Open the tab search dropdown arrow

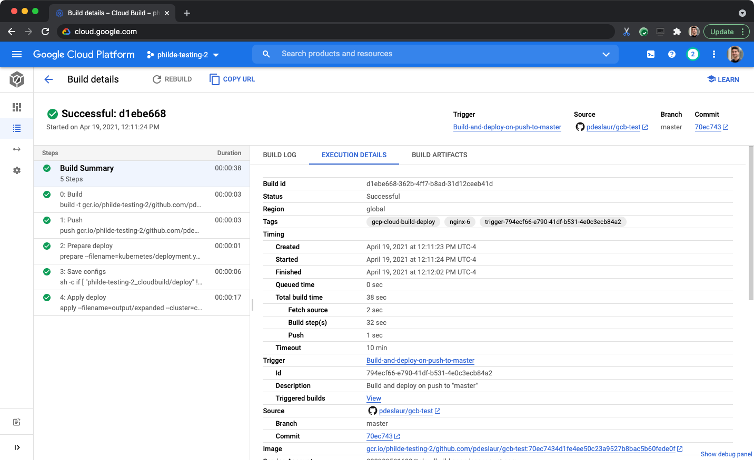click(742, 13)
